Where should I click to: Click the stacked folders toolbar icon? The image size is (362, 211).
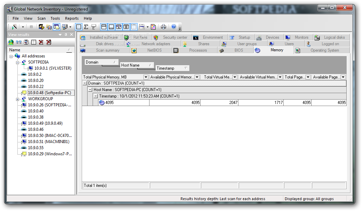[x=49, y=27]
